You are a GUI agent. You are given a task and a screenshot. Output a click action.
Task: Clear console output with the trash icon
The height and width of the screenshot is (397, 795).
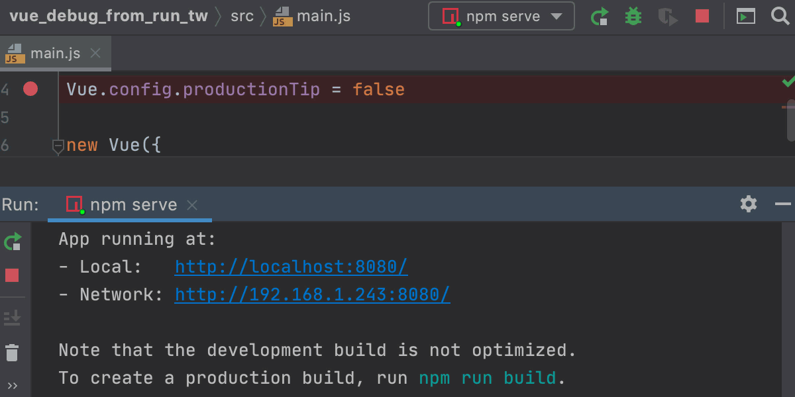(12, 353)
